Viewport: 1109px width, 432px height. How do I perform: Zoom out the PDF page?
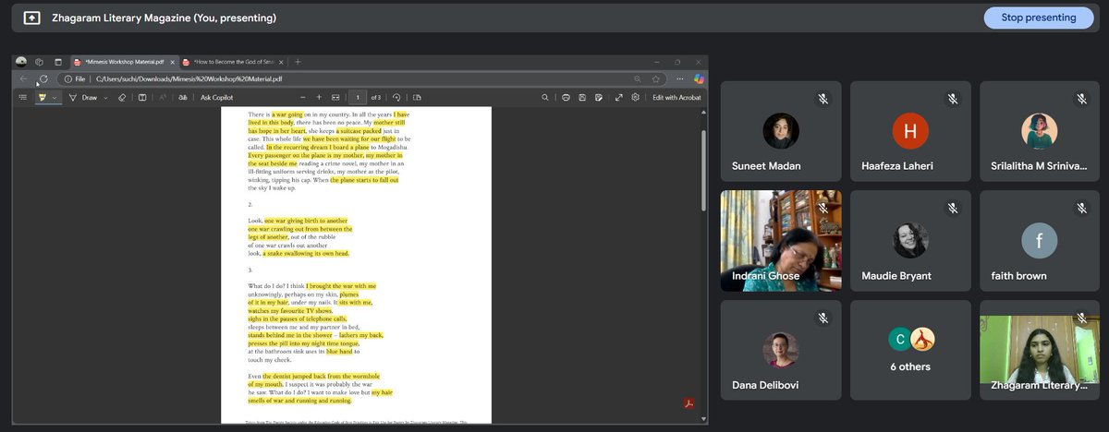(x=302, y=97)
